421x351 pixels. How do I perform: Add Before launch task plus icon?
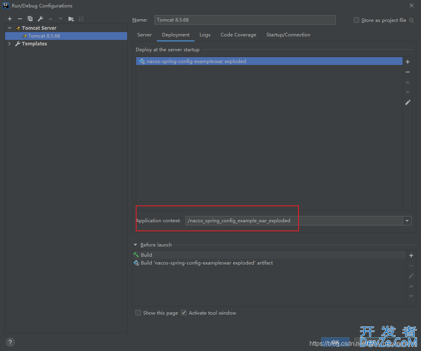click(411, 256)
